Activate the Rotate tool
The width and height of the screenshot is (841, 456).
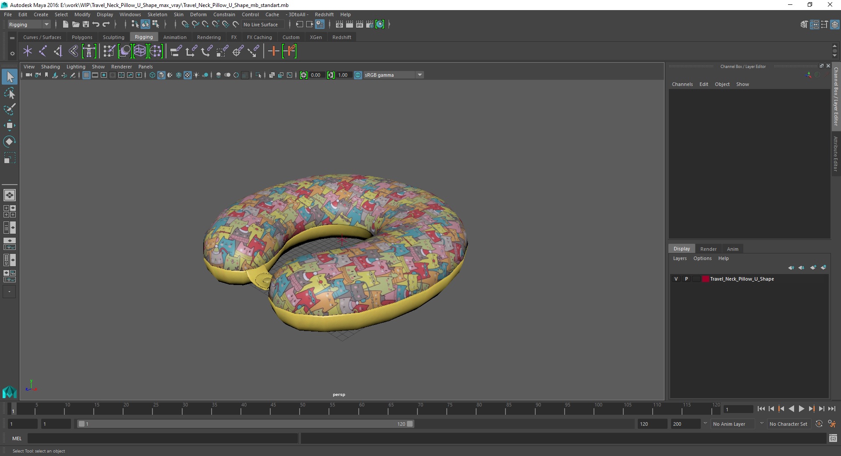(10, 142)
